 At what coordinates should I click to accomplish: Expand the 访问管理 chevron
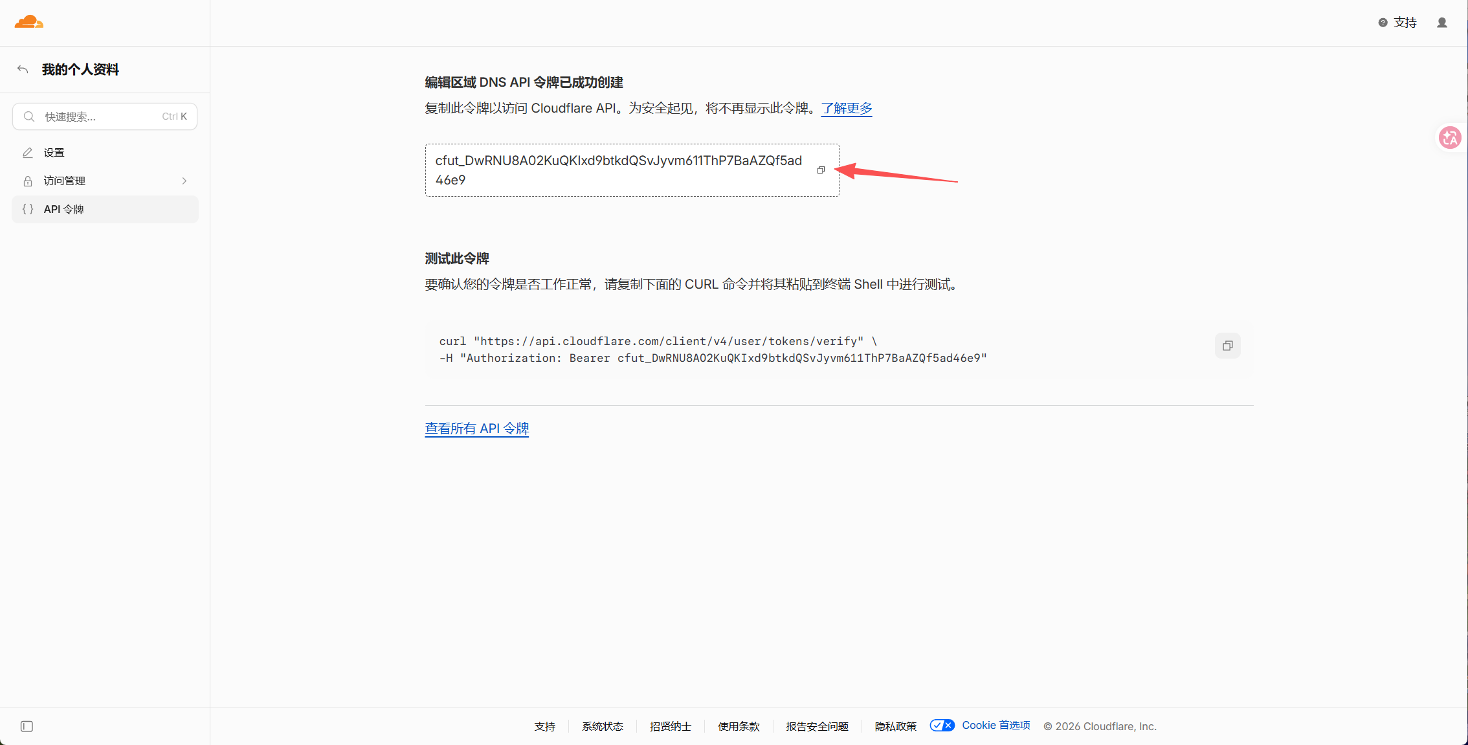[184, 181]
